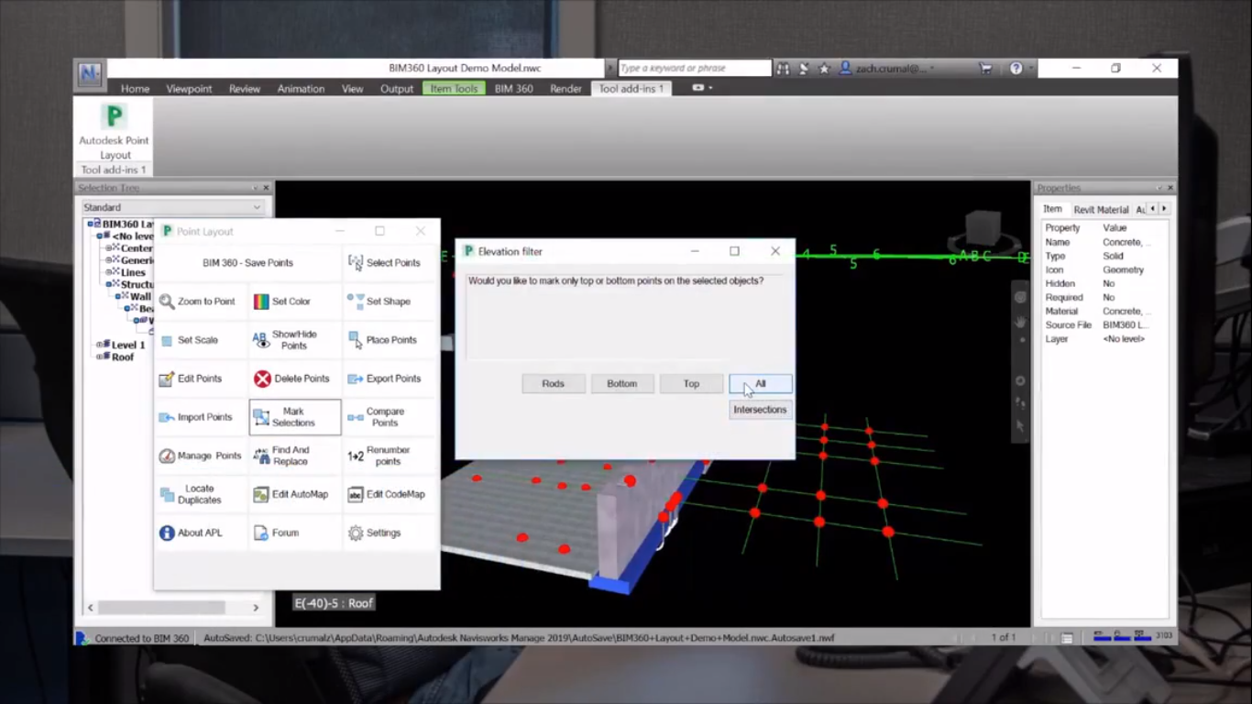This screenshot has width=1252, height=704.
Task: Expand the Roof tree node
Action: click(x=99, y=357)
